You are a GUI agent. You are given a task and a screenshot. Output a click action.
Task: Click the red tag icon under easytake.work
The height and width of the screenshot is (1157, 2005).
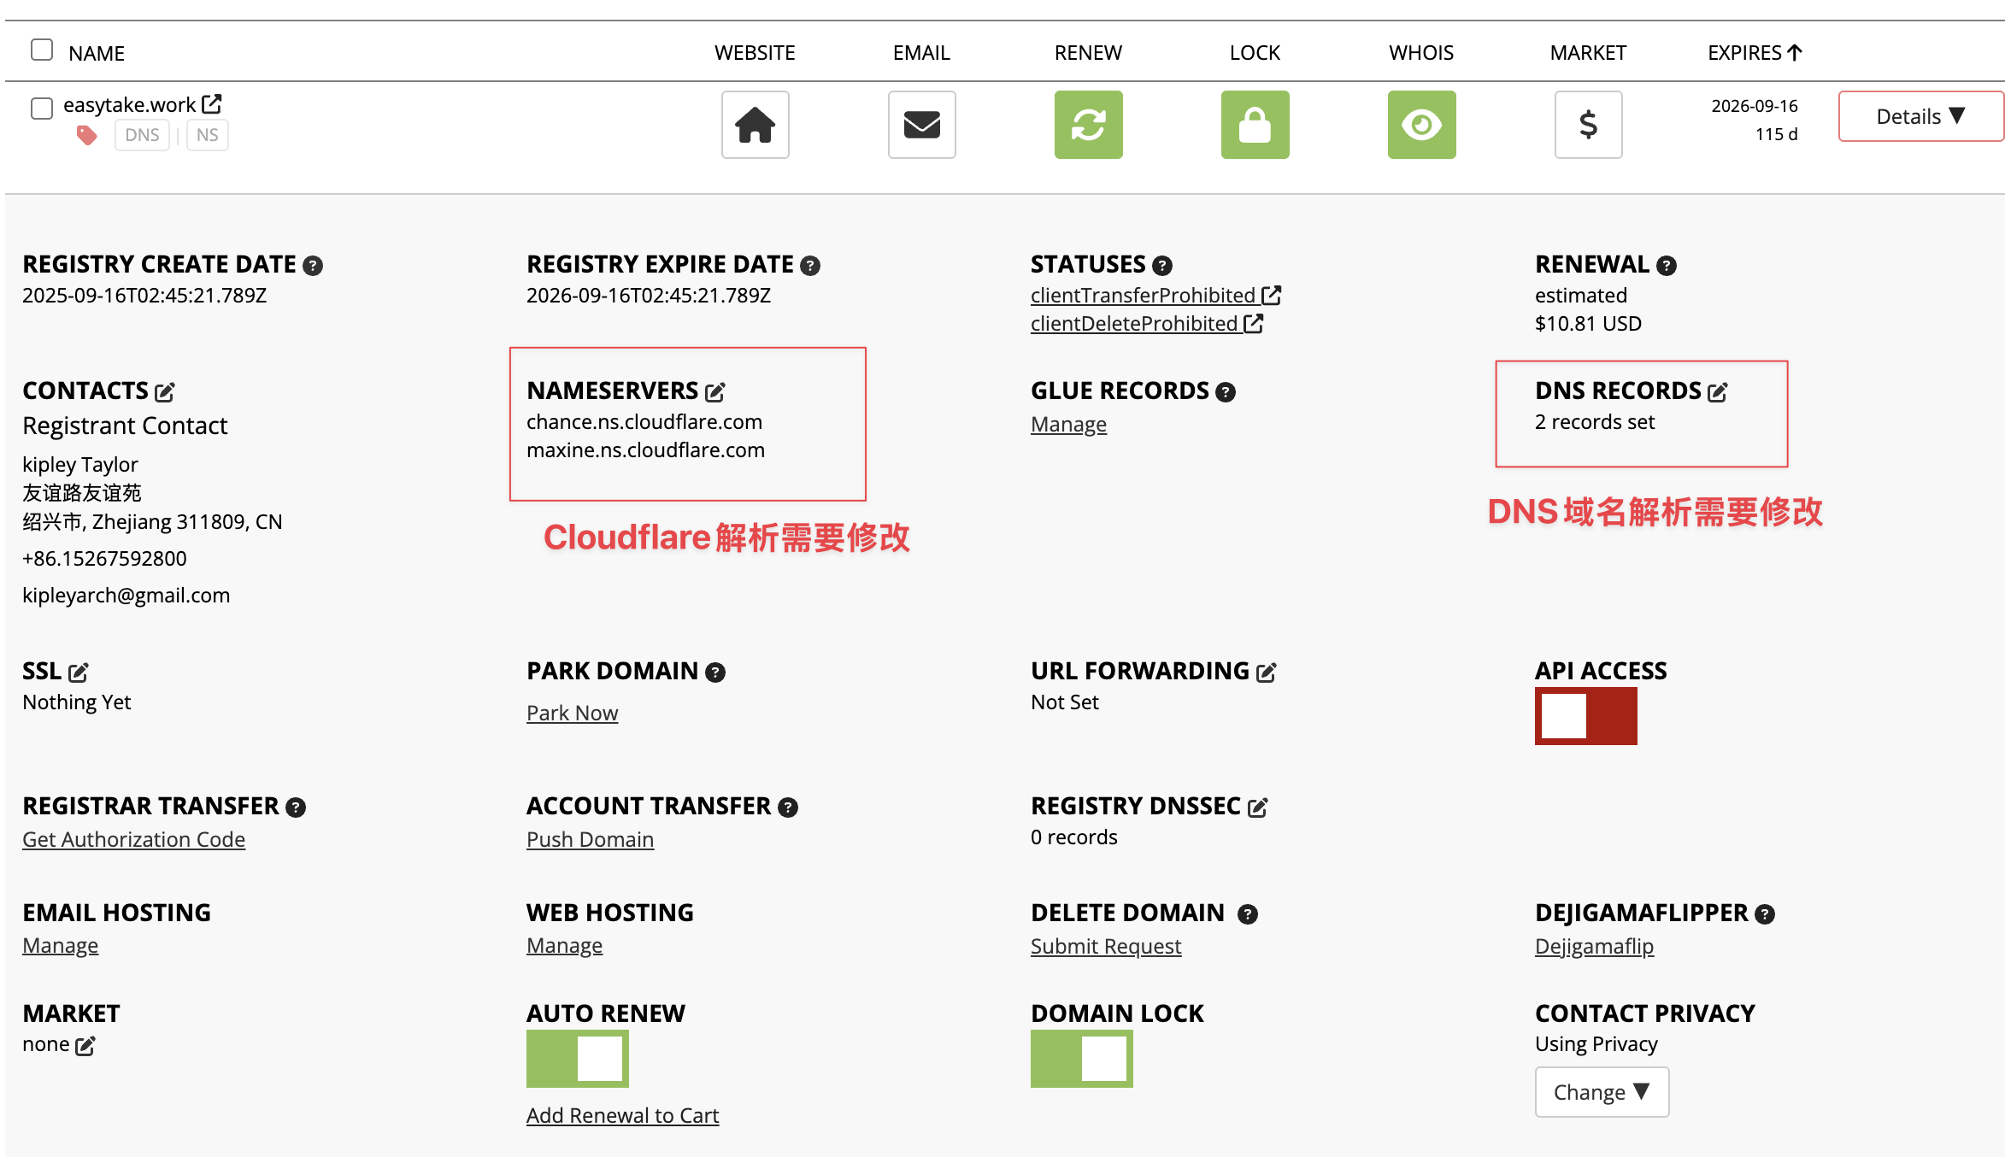86,135
